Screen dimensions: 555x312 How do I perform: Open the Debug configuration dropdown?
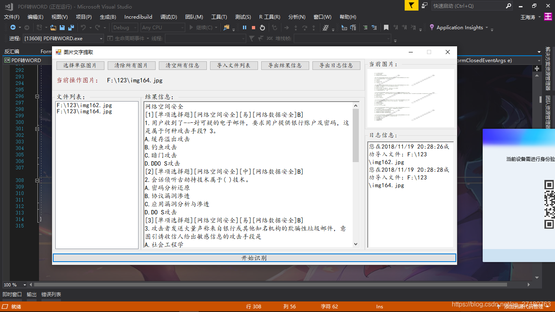pos(125,28)
